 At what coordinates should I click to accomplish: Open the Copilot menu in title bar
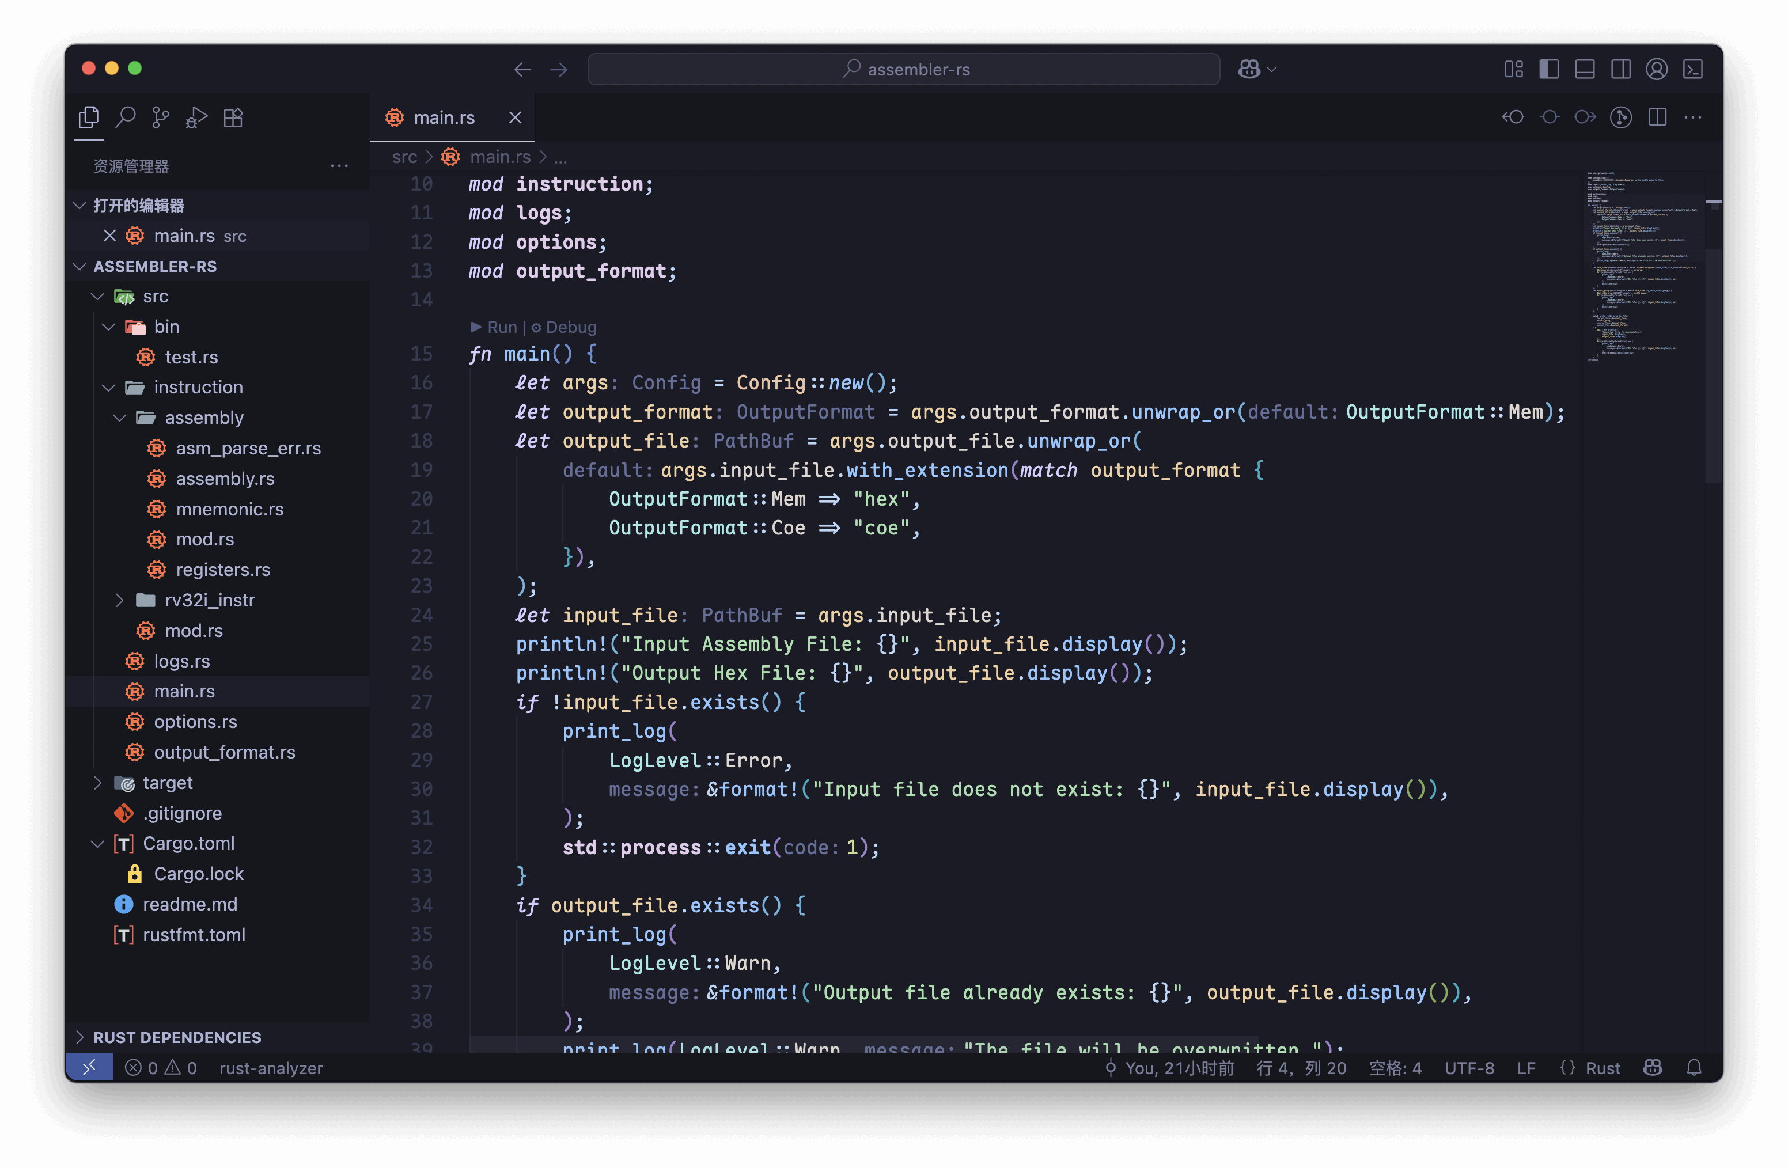[1257, 69]
